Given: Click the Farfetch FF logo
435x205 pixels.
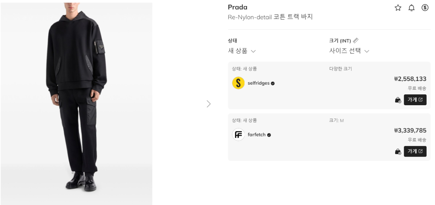Looking at the screenshot, I should pyautogui.click(x=238, y=135).
